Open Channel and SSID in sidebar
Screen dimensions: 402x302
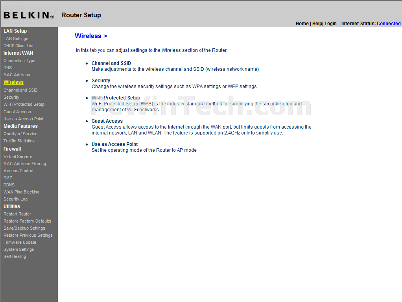[x=20, y=90]
